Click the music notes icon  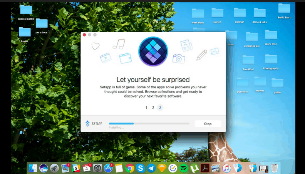(119, 44)
